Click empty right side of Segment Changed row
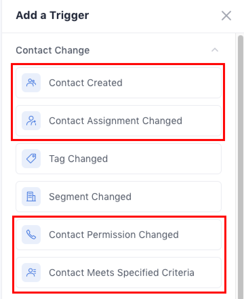 pos(186,197)
